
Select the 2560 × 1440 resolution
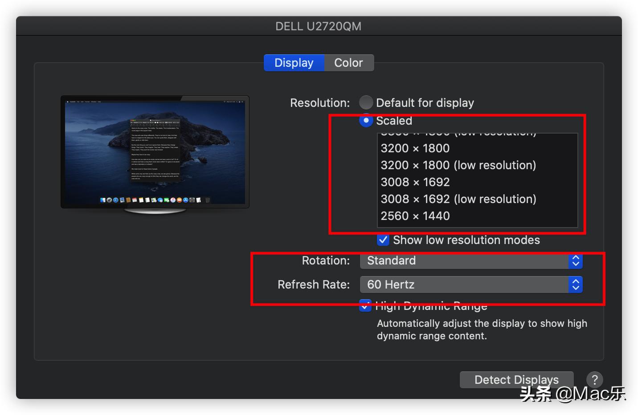pos(415,216)
